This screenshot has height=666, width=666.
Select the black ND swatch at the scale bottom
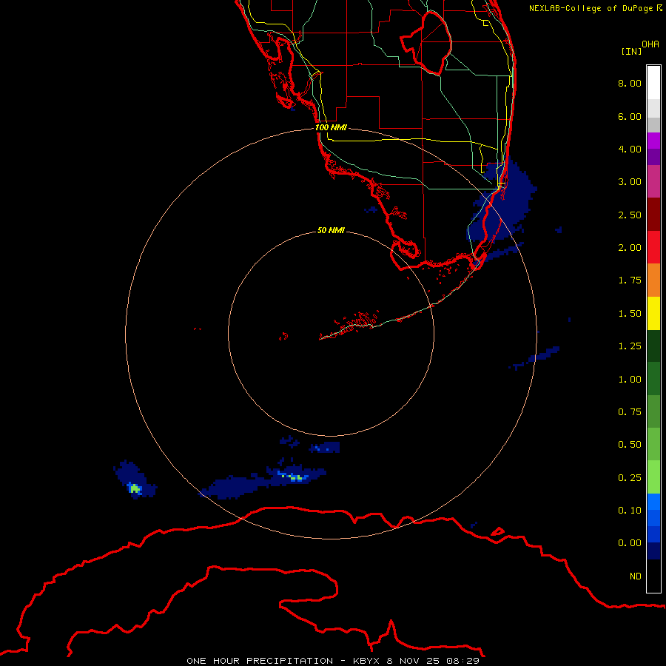click(653, 576)
